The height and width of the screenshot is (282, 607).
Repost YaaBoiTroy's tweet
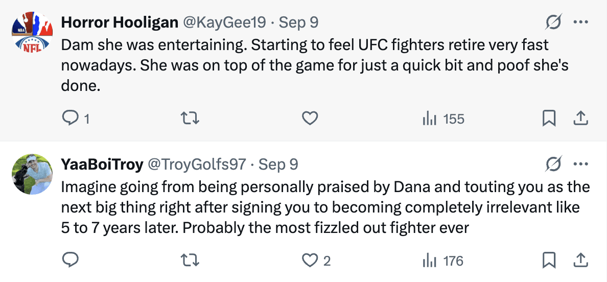point(190,261)
